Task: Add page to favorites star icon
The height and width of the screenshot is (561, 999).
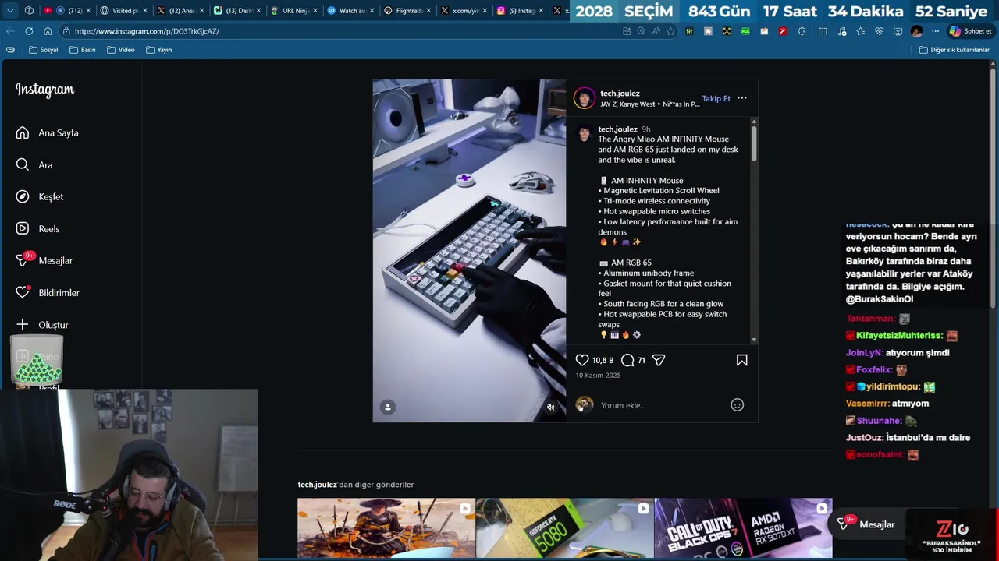Action: (x=670, y=31)
